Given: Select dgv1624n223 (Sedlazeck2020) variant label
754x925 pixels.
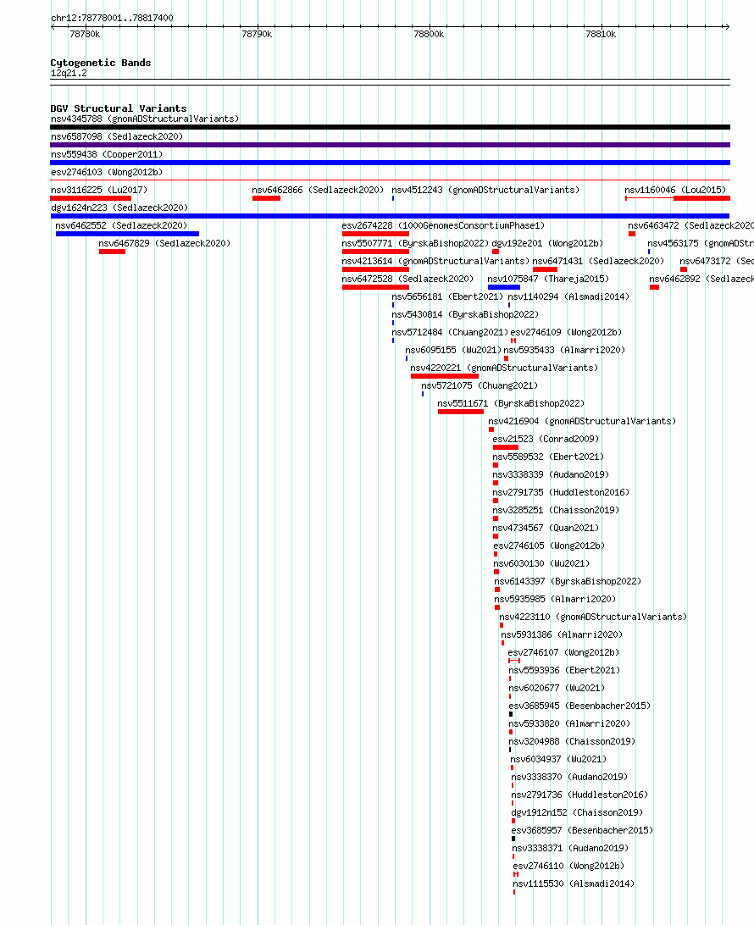Looking at the screenshot, I should coord(119,208).
